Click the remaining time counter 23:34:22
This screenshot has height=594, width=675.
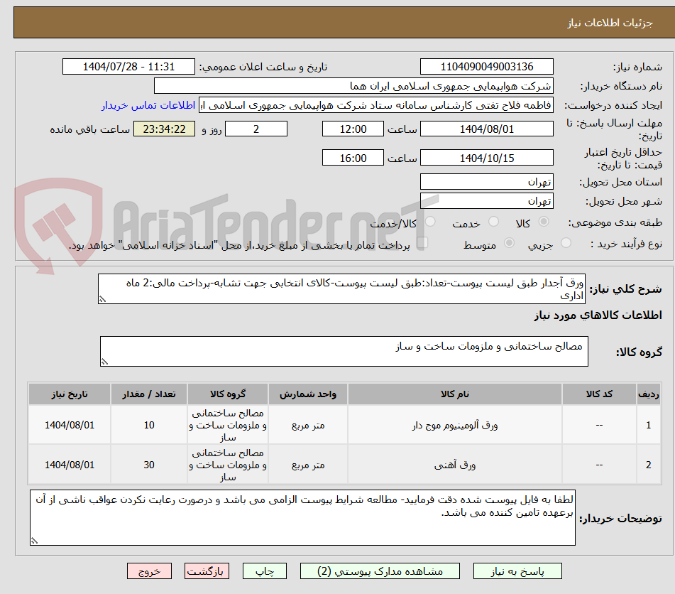(163, 129)
